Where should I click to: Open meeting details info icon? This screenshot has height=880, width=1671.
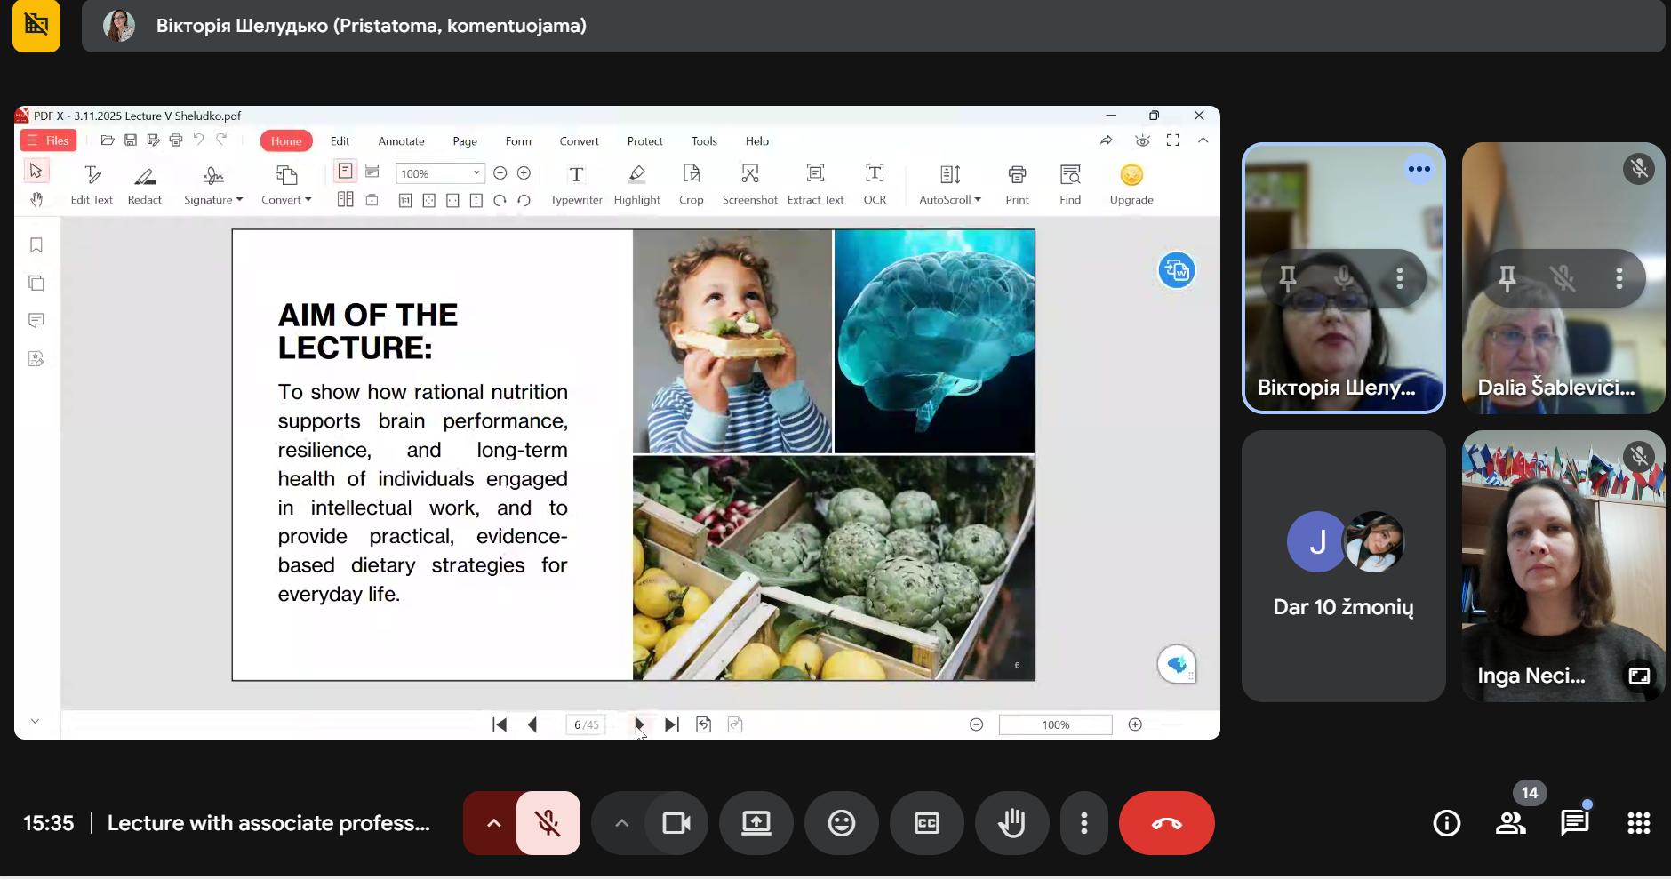point(1446,823)
